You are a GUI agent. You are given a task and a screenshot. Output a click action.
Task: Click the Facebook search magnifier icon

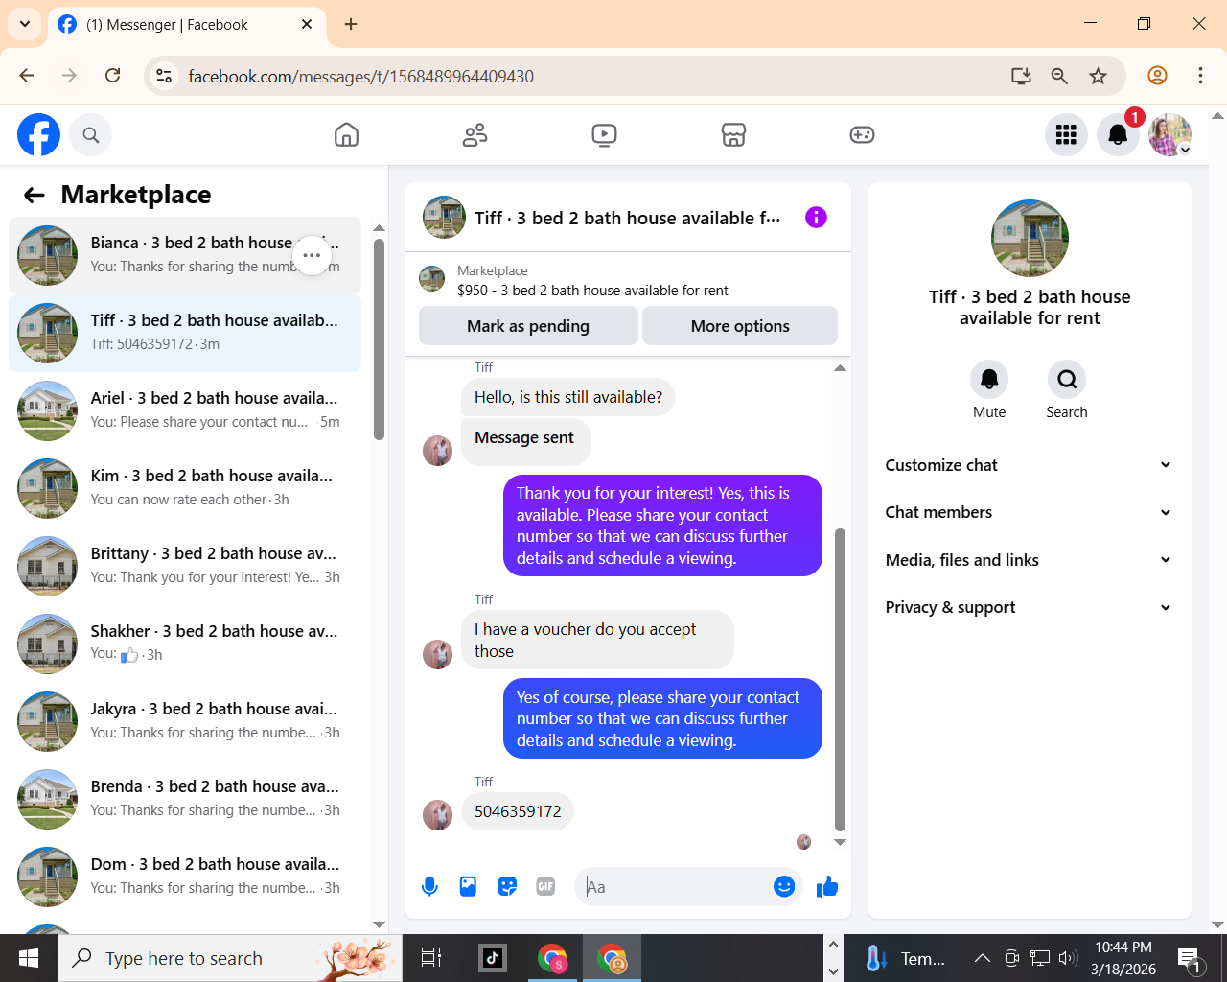click(x=91, y=135)
